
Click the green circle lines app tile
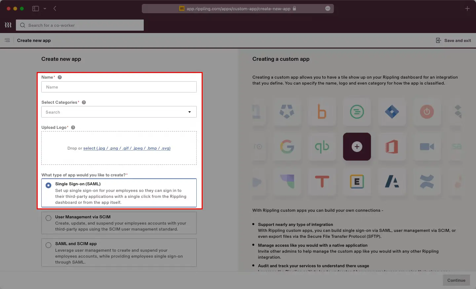357,112
